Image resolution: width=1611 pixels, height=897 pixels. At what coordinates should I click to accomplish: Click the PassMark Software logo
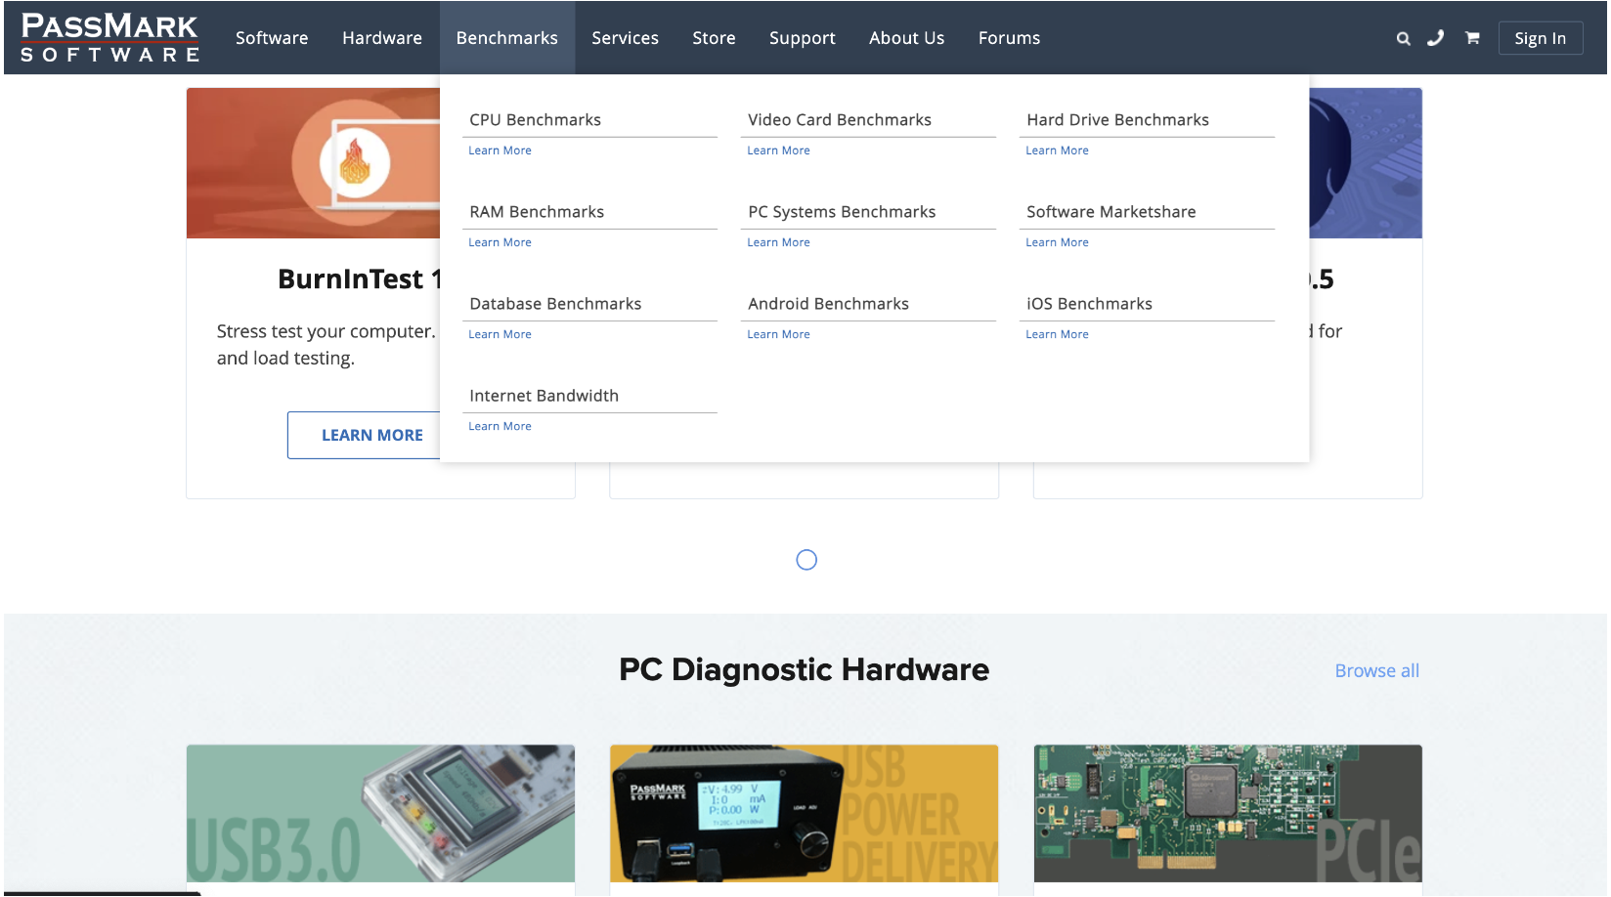click(x=110, y=38)
